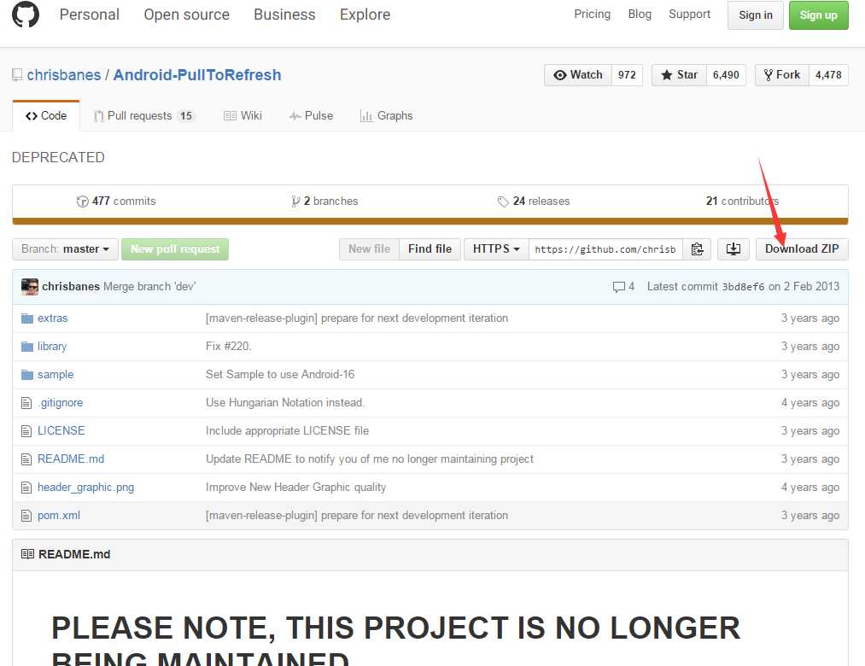
Task: Click the header_graphic.png file icon
Action: coord(26,488)
